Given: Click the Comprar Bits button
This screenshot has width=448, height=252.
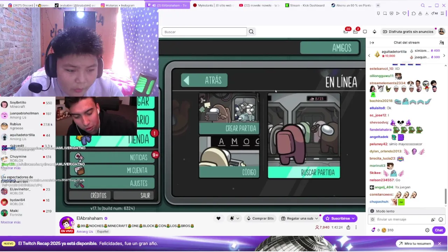Looking at the screenshot, I should [x=260, y=218].
